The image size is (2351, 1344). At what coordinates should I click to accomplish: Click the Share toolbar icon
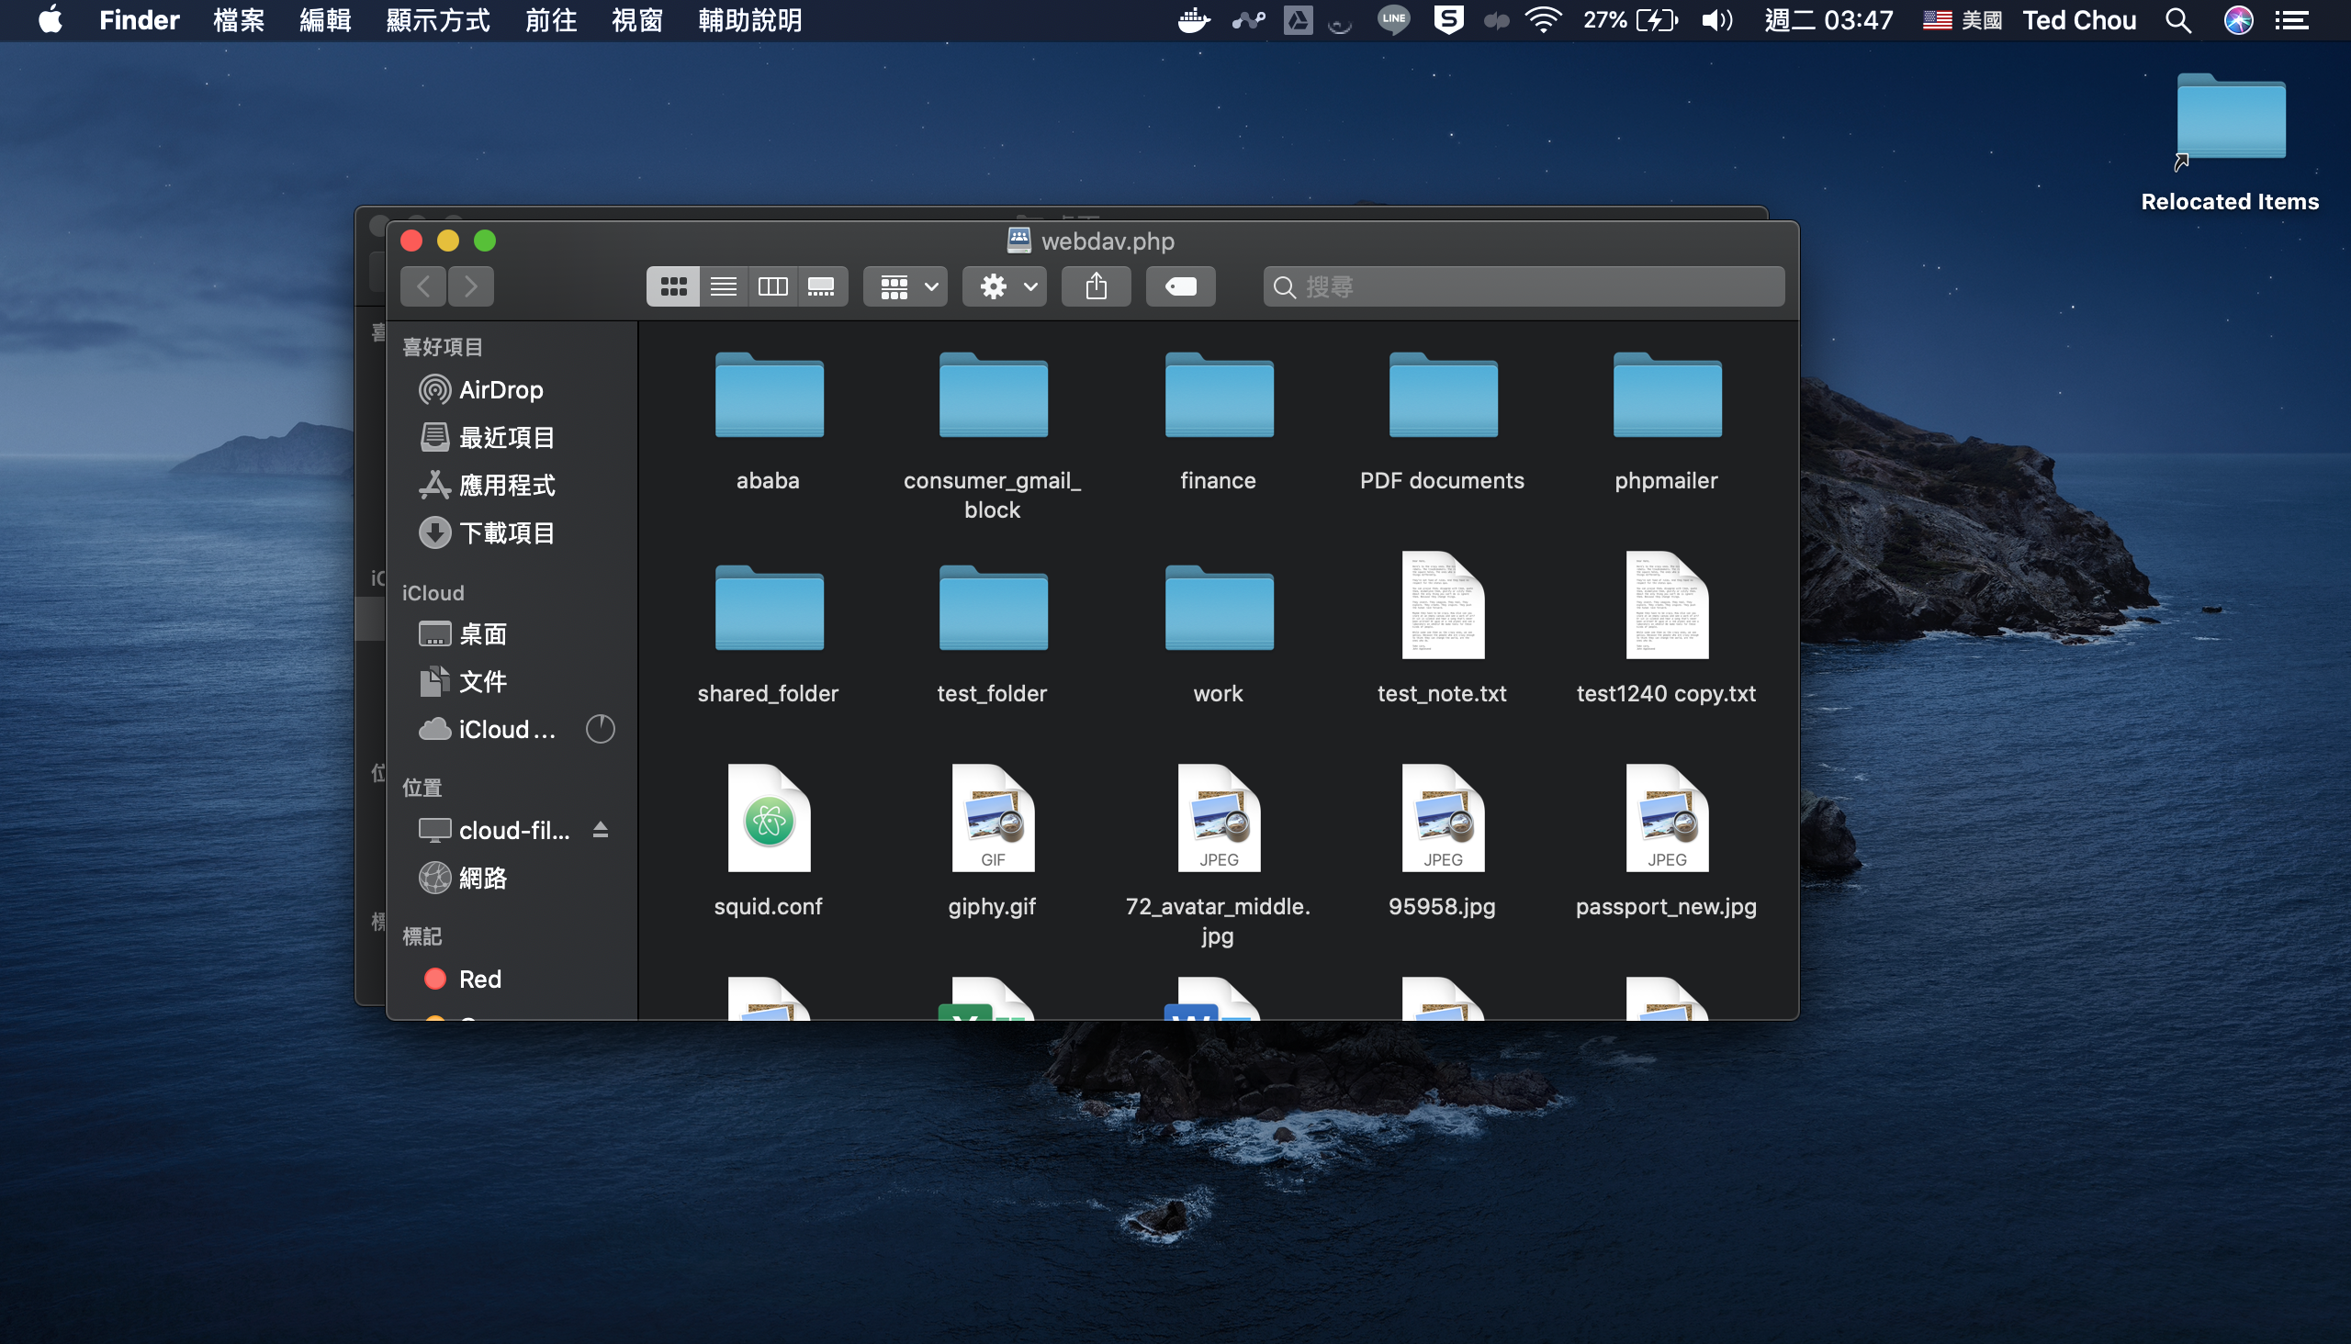click(1097, 287)
